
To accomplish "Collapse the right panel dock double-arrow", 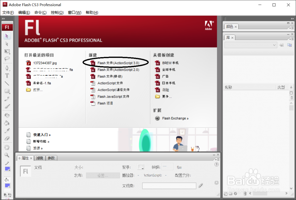I will point(292,18).
